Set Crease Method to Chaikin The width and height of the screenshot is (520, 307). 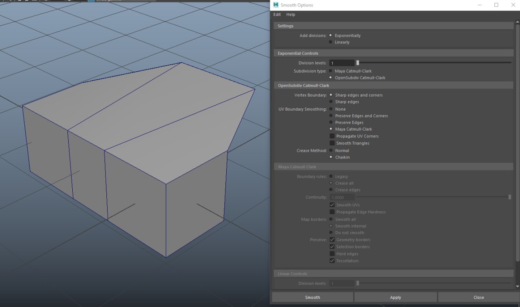pos(331,157)
